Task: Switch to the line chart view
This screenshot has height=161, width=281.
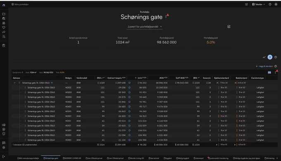Action: (x=264, y=57)
